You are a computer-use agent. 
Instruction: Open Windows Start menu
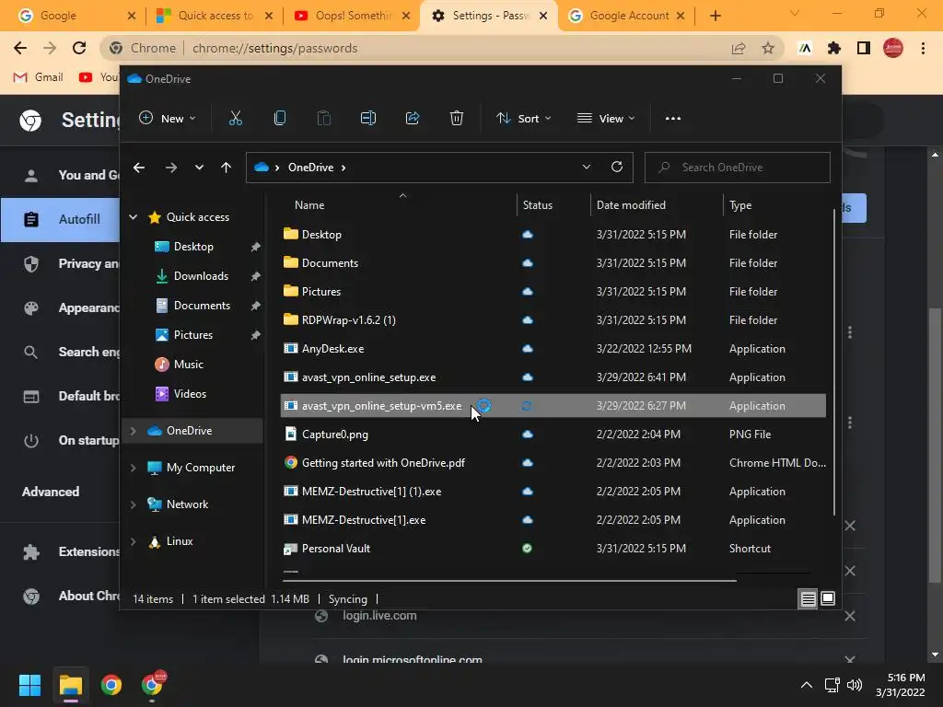point(29,685)
